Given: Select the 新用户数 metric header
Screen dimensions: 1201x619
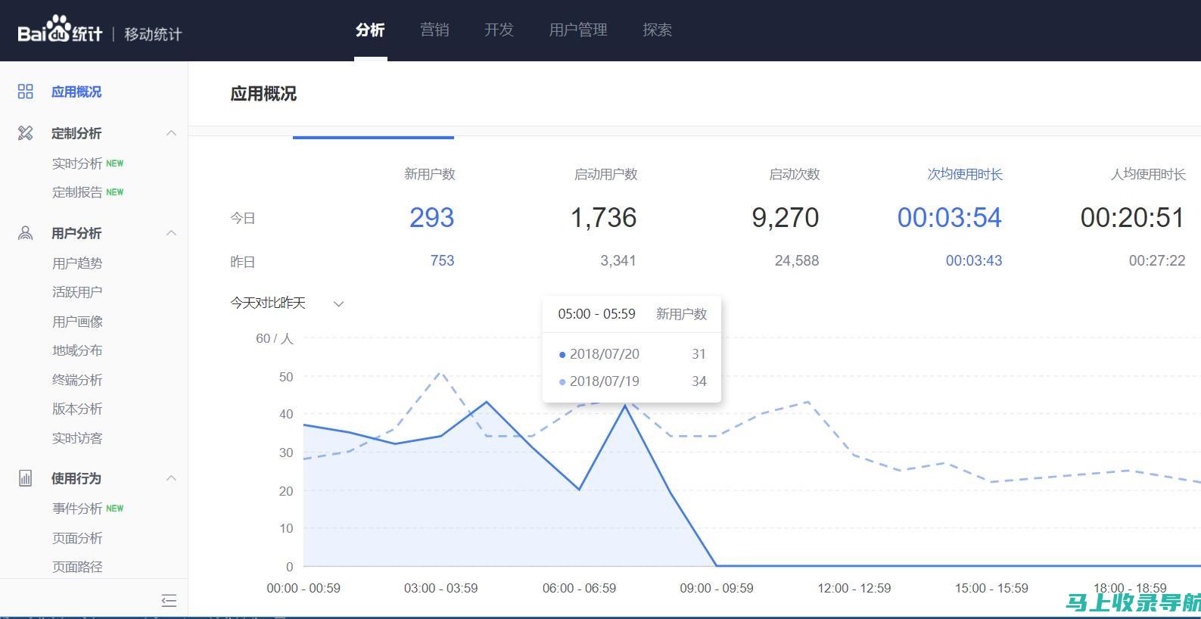Looking at the screenshot, I should 429,174.
